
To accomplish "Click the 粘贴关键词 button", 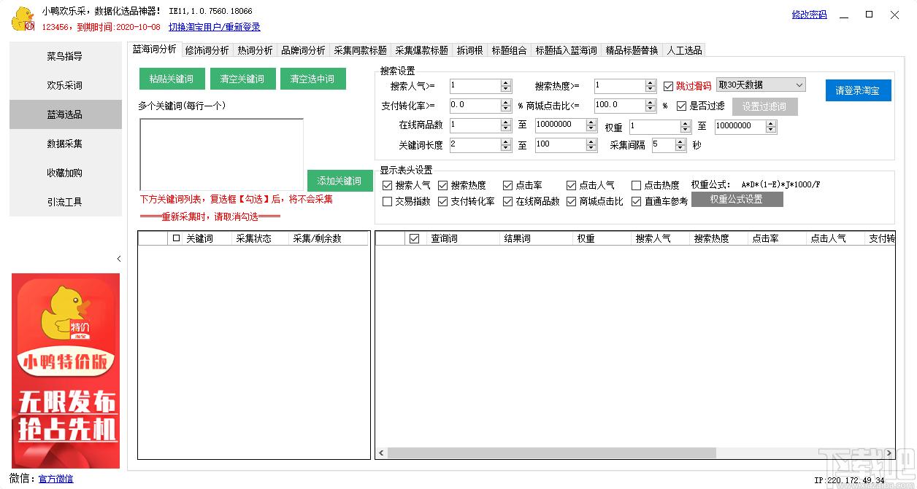I will 172,79.
